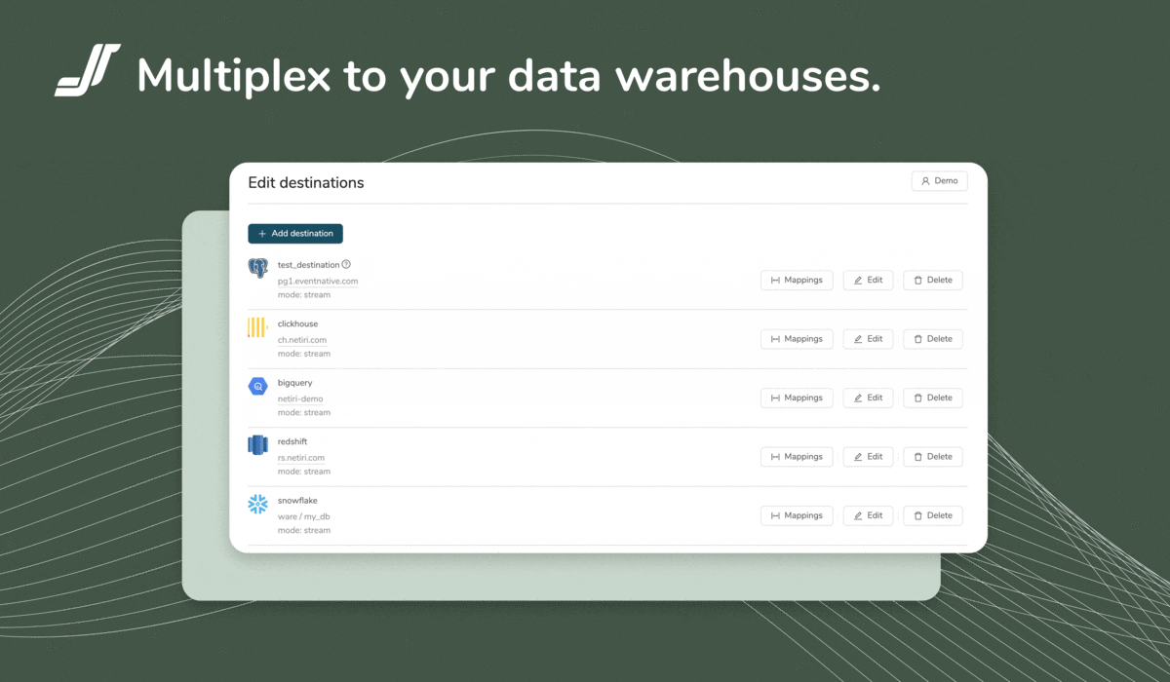Click the mappings icon in snowflake's Mappings button
Viewport: 1170px width, 682px height.
[775, 515]
